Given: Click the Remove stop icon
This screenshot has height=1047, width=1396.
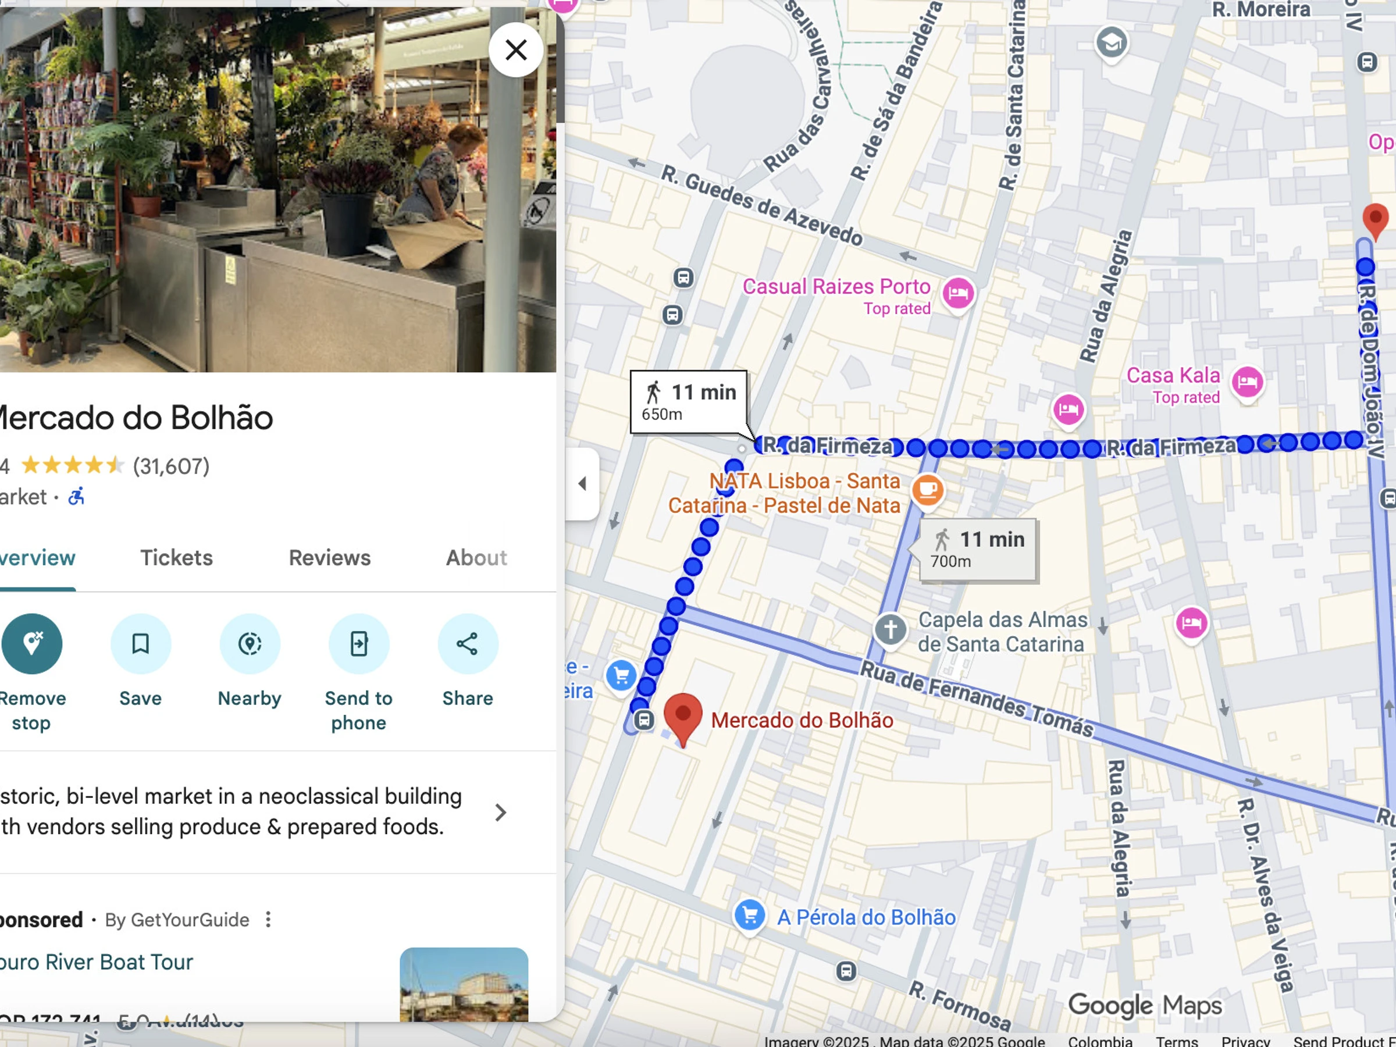Looking at the screenshot, I should coord(31,644).
